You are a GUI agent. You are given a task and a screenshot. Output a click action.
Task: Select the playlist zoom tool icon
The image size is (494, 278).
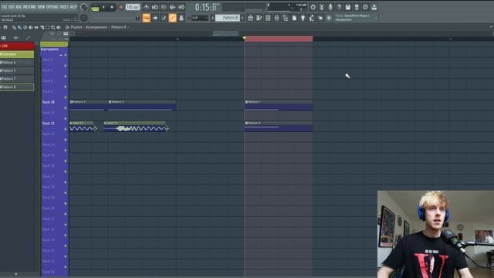[x=53, y=28]
